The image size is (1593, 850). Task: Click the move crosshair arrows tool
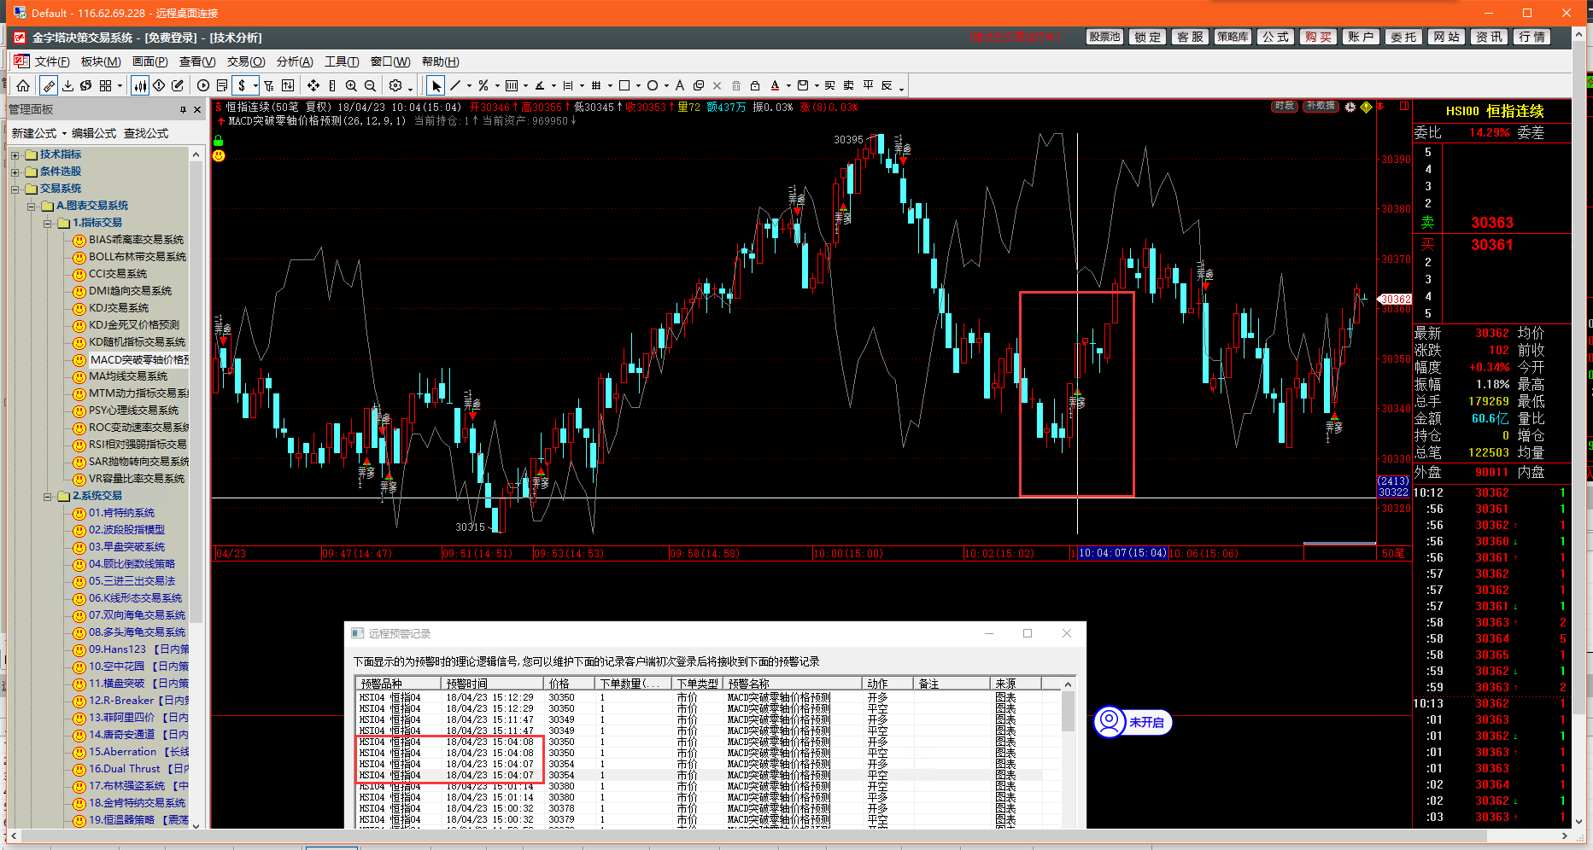pyautogui.click(x=313, y=85)
